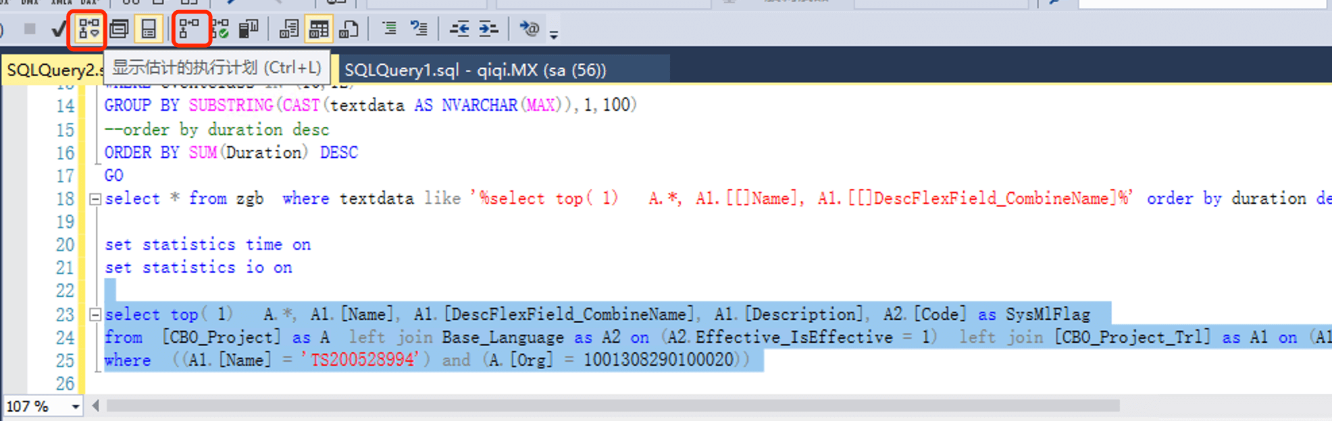Click the left arrow of the horizontal scrollbar
The height and width of the screenshot is (421, 1332).
95,405
